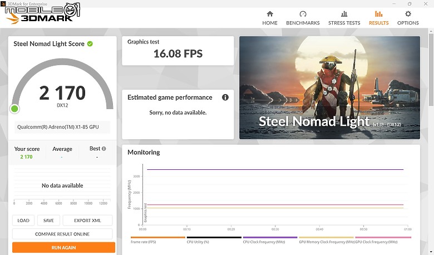Click the Steel Nomad Light banner image
This screenshot has width=434, height=255.
click(x=329, y=87)
